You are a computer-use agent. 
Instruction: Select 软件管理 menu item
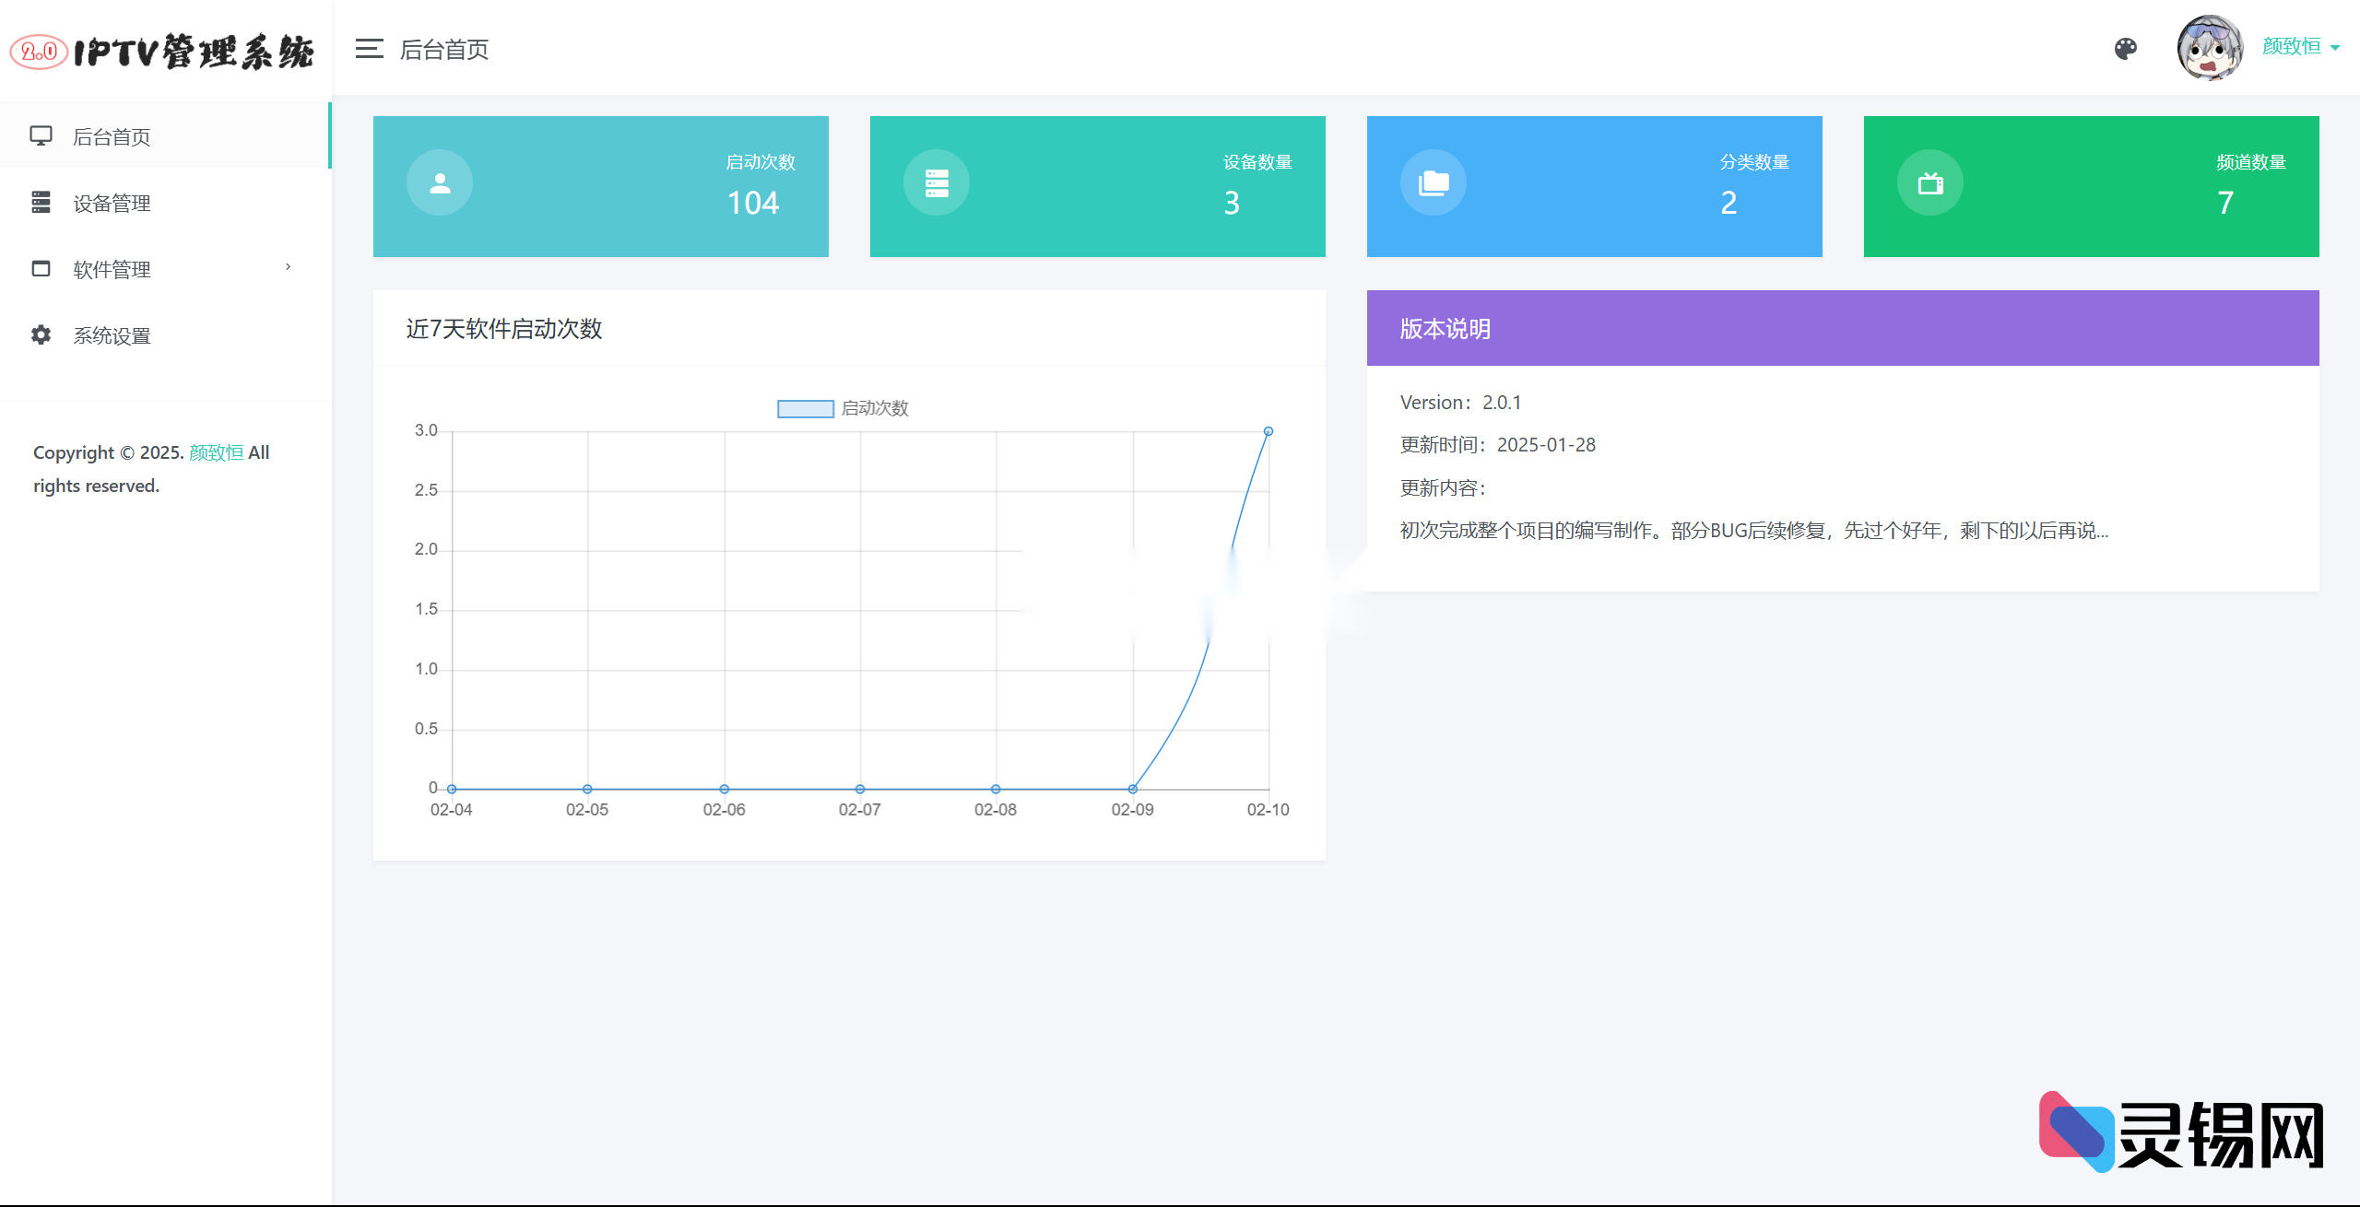(112, 270)
